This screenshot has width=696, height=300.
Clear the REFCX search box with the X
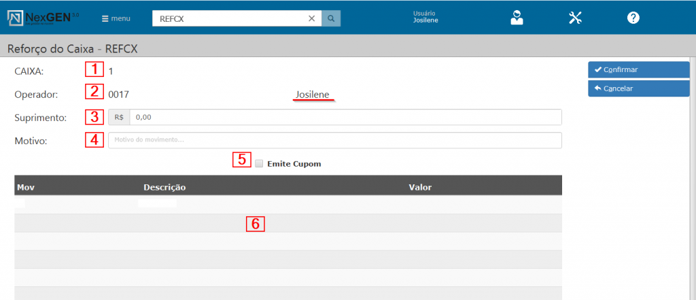click(311, 19)
